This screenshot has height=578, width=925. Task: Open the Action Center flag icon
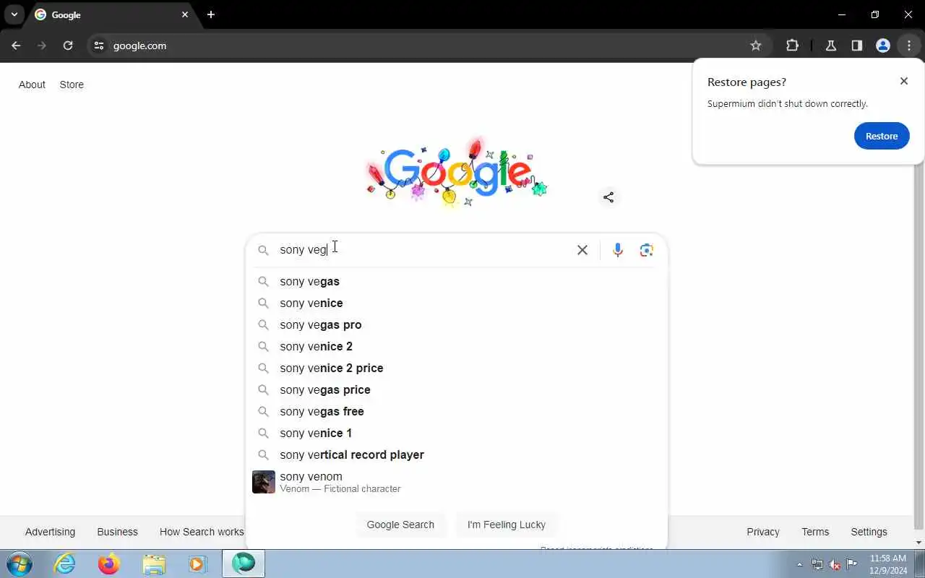coord(852,564)
